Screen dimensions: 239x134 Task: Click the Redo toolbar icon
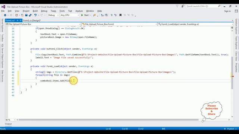tap(41, 15)
